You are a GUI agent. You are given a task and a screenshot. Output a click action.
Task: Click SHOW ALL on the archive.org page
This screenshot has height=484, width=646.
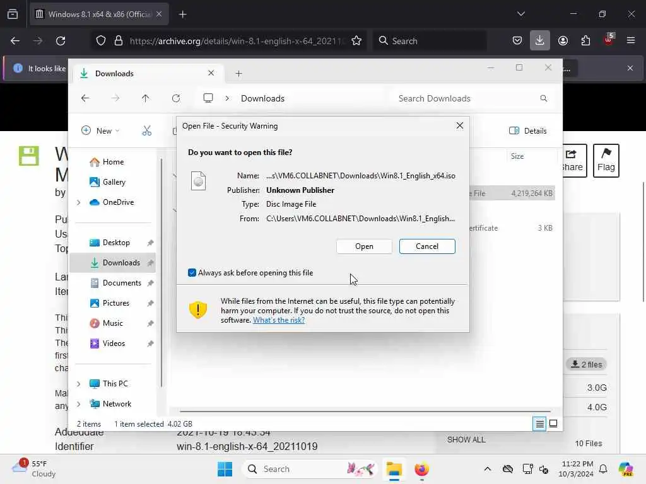click(x=466, y=439)
